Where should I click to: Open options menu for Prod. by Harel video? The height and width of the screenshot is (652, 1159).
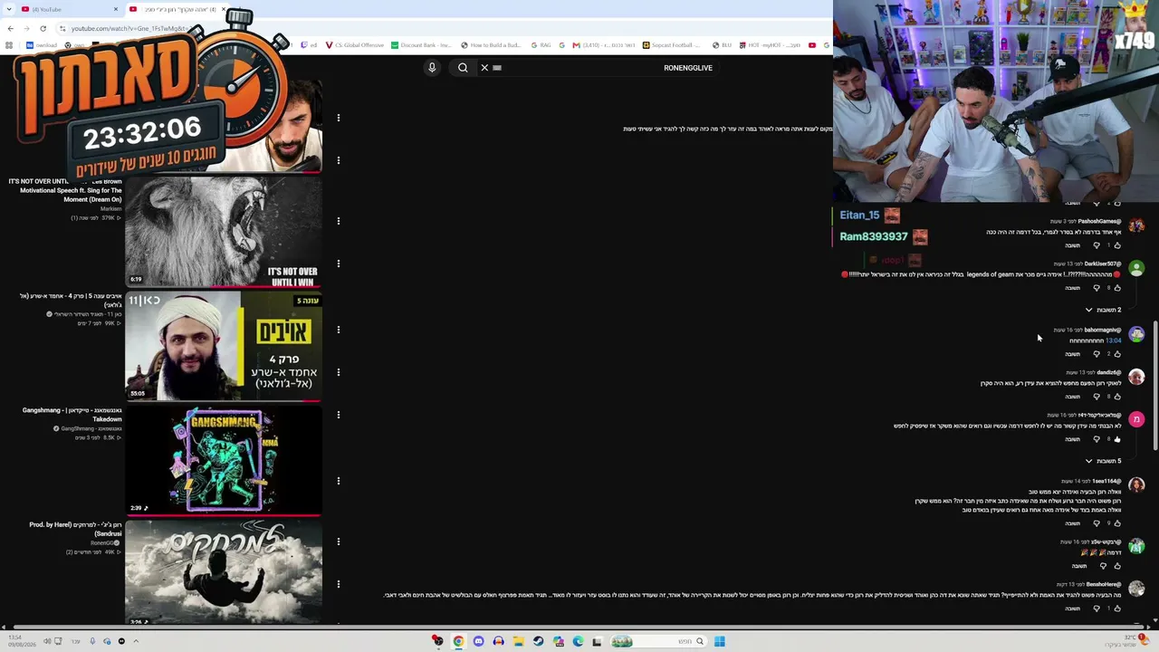[339, 542]
